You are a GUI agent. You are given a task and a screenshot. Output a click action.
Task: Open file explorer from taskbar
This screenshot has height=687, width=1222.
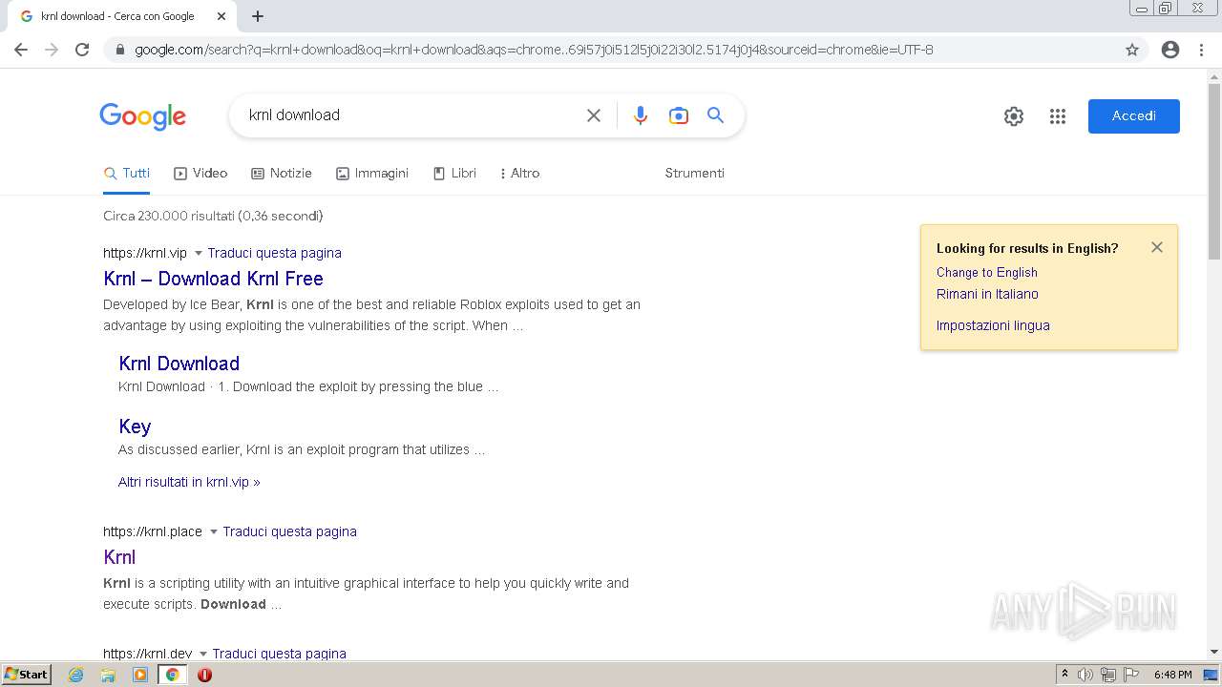108,675
